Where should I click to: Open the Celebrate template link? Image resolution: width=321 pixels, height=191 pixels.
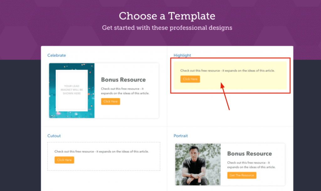[x=56, y=55]
